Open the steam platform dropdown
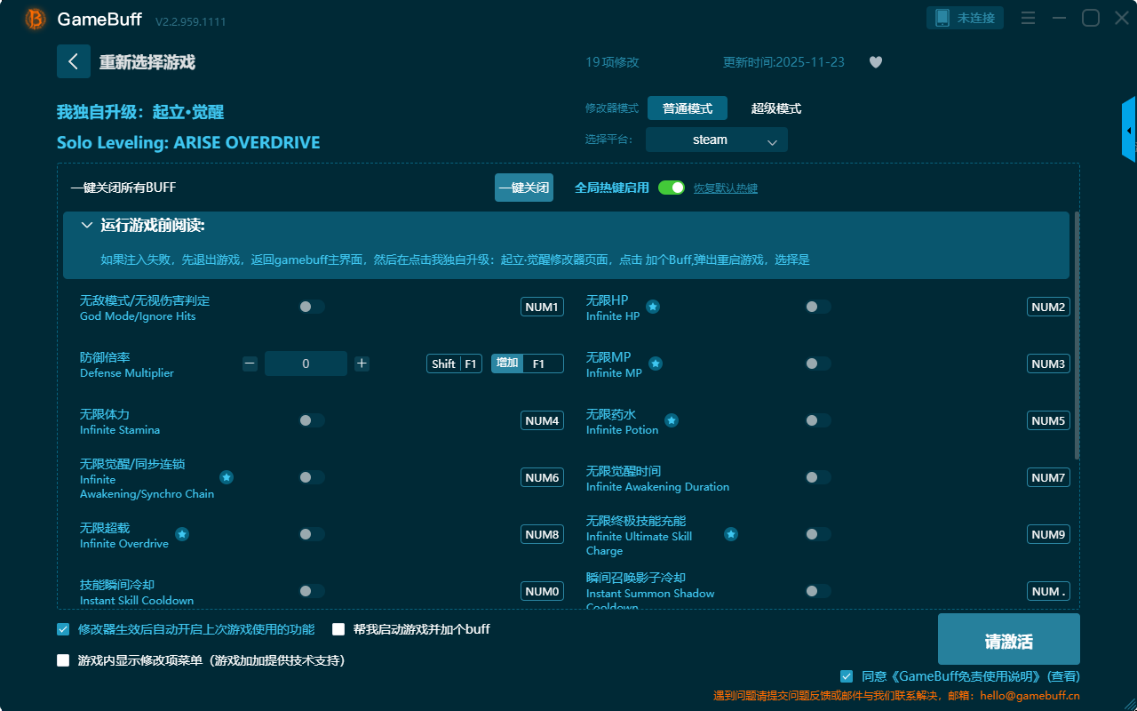1137x711 pixels. pyautogui.click(x=716, y=140)
